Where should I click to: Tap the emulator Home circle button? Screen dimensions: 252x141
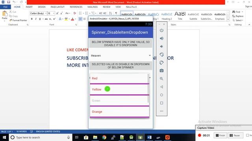pyautogui.click(x=161, y=95)
